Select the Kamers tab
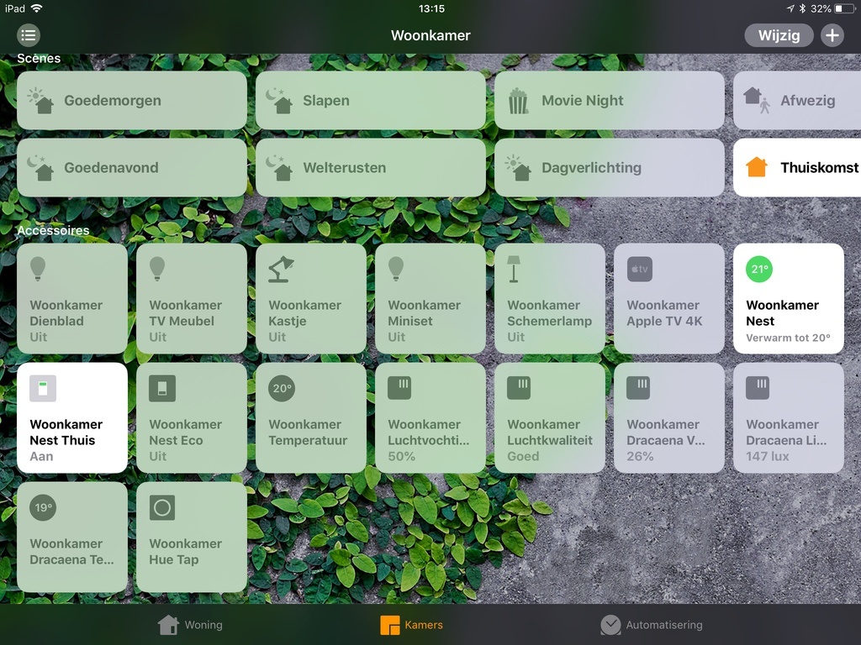This screenshot has height=645, width=861. point(412,625)
